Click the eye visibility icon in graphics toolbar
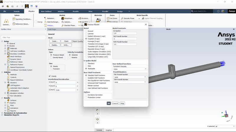Image resolution: width=236 pixels, height=132 pixels. (x=98, y=119)
